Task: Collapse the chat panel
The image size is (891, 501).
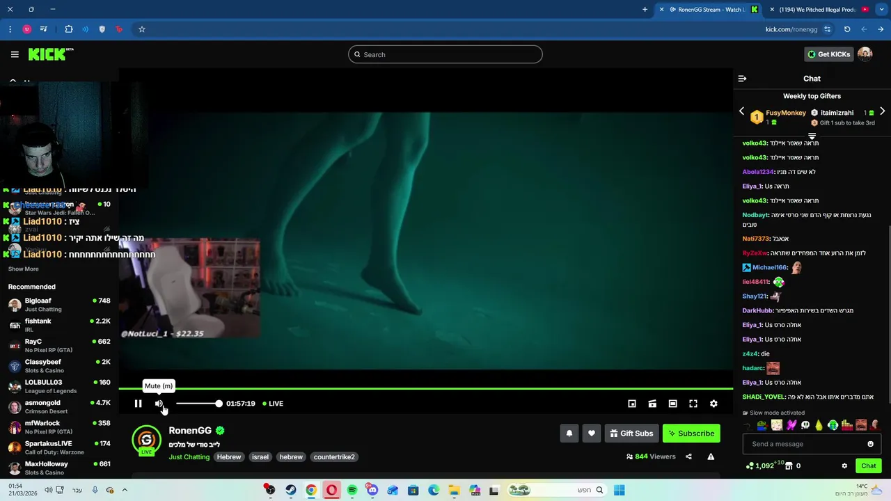Action: point(742,79)
